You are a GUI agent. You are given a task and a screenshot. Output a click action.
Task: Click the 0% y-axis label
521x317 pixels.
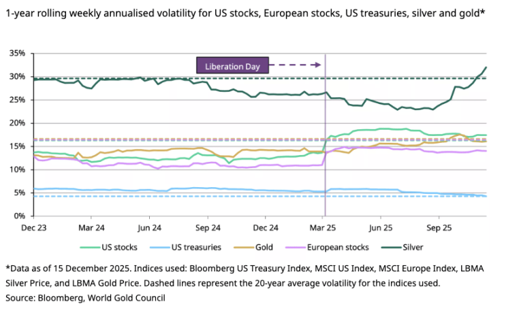pyautogui.click(x=19, y=216)
